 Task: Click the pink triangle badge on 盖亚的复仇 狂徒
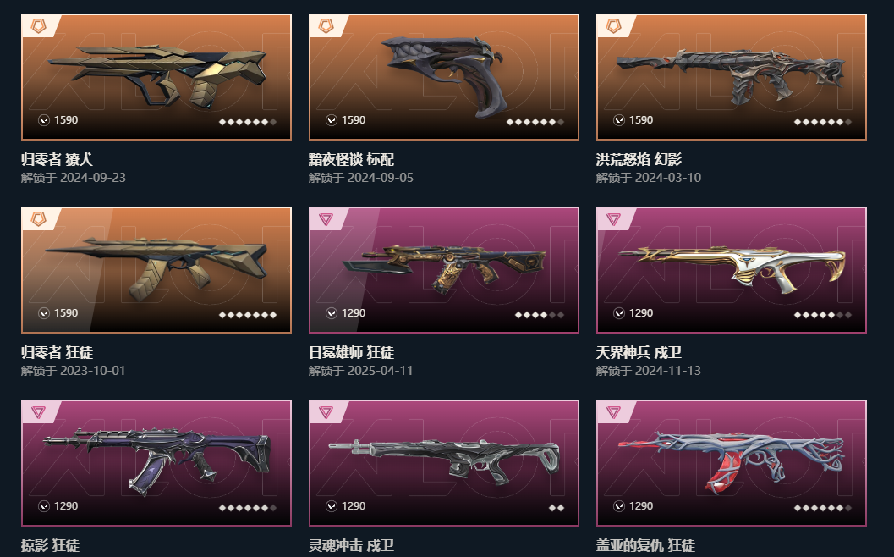(613, 411)
